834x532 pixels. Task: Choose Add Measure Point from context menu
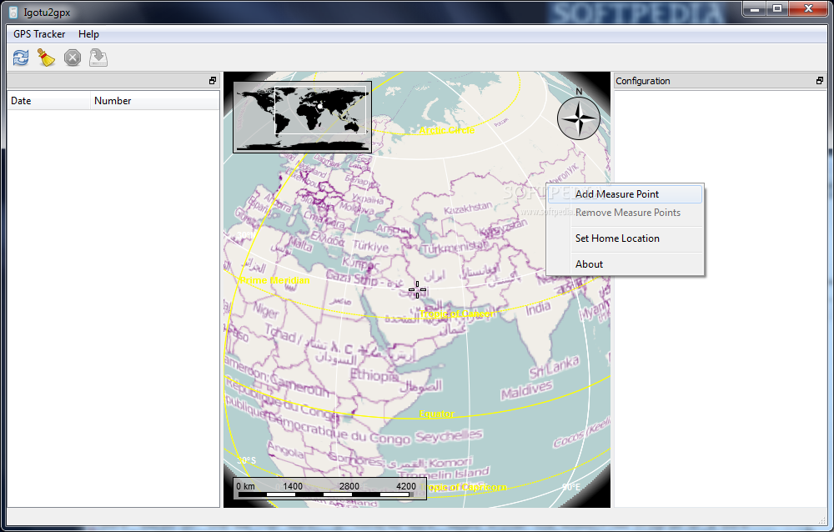click(x=625, y=194)
